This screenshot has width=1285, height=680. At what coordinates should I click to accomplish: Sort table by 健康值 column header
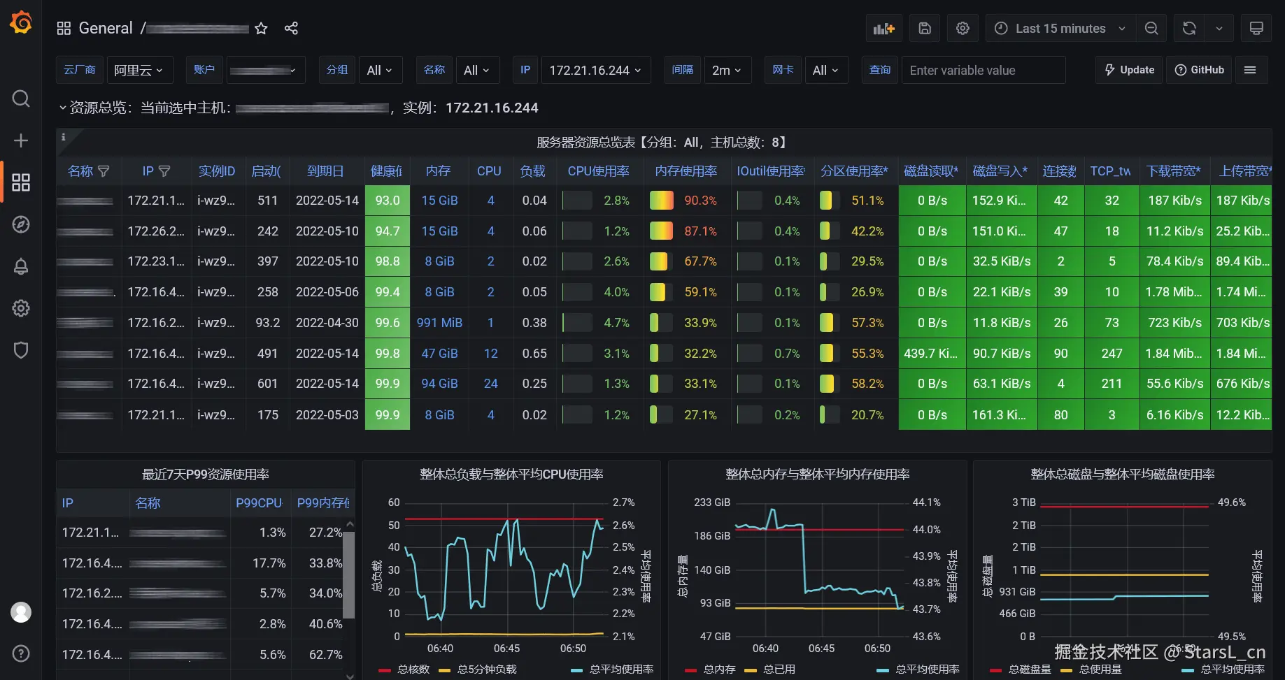pos(386,171)
